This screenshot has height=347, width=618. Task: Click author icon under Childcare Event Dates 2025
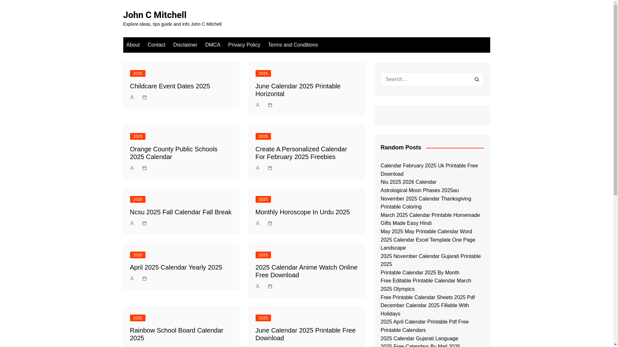click(132, 97)
